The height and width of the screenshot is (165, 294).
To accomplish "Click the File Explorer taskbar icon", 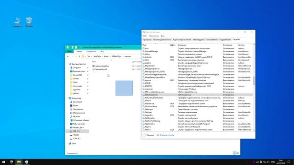I will point(19,162).
